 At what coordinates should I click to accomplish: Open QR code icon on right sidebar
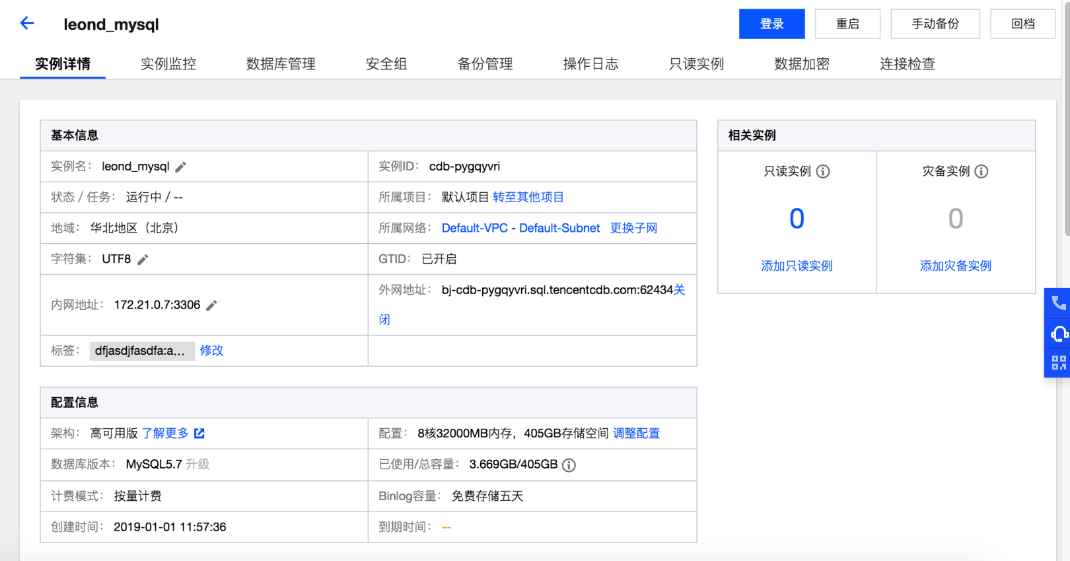pos(1059,363)
